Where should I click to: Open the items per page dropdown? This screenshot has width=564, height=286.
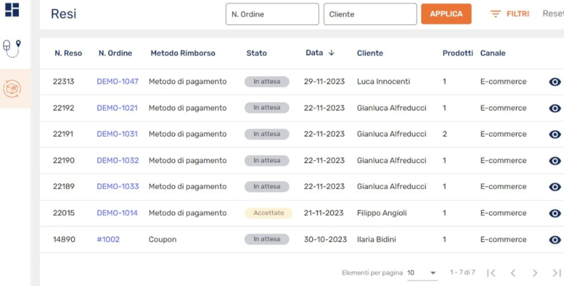click(x=422, y=273)
